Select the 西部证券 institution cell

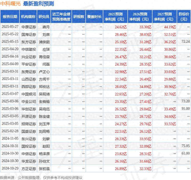point(29,87)
